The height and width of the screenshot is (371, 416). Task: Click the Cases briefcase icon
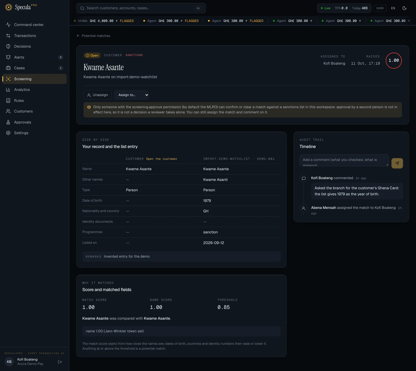point(8,68)
